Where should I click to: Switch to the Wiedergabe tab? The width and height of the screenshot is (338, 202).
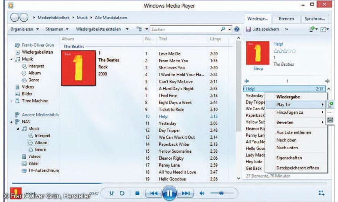257,19
